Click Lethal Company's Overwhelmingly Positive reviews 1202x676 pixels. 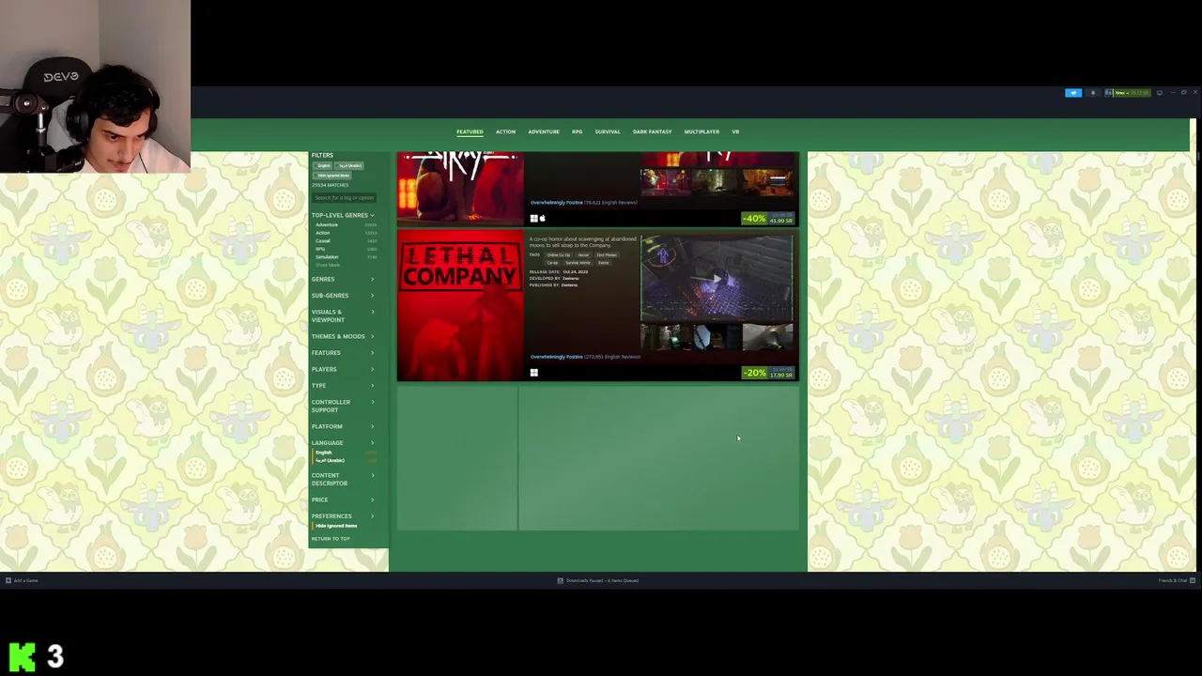(x=585, y=357)
